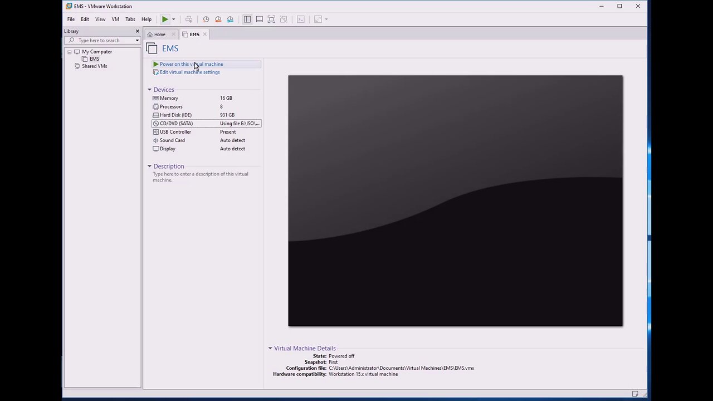
Task: Click the Powered off state text
Action: pyautogui.click(x=341, y=356)
